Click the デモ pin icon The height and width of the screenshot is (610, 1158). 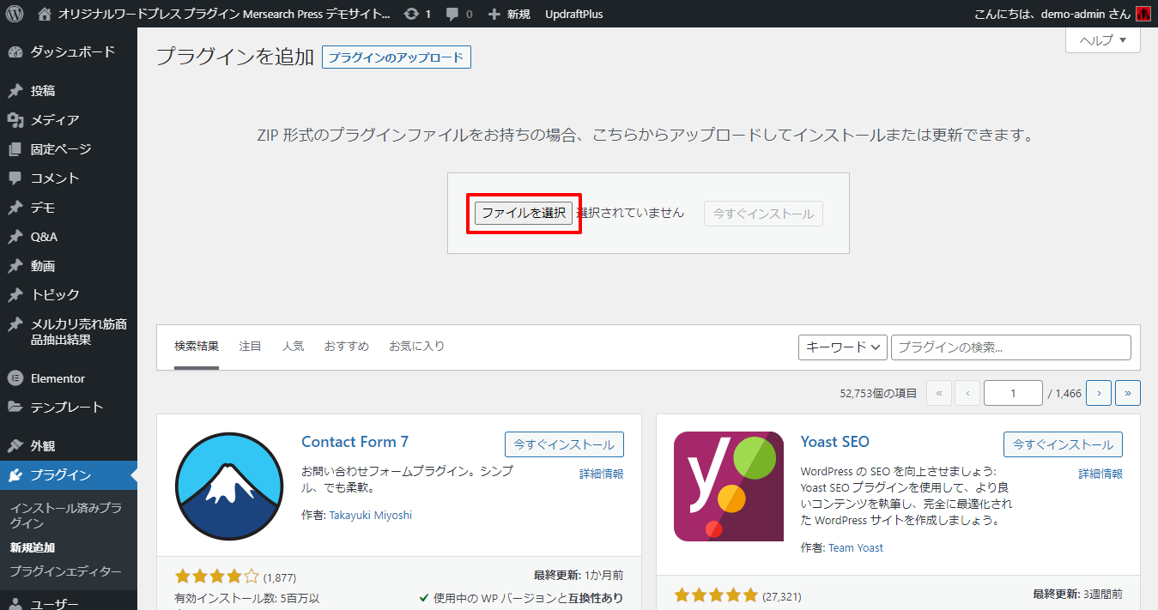pos(15,208)
